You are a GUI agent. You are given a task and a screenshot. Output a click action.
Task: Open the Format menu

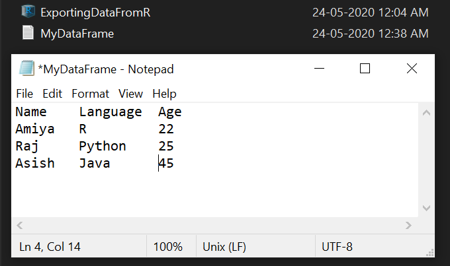91,94
